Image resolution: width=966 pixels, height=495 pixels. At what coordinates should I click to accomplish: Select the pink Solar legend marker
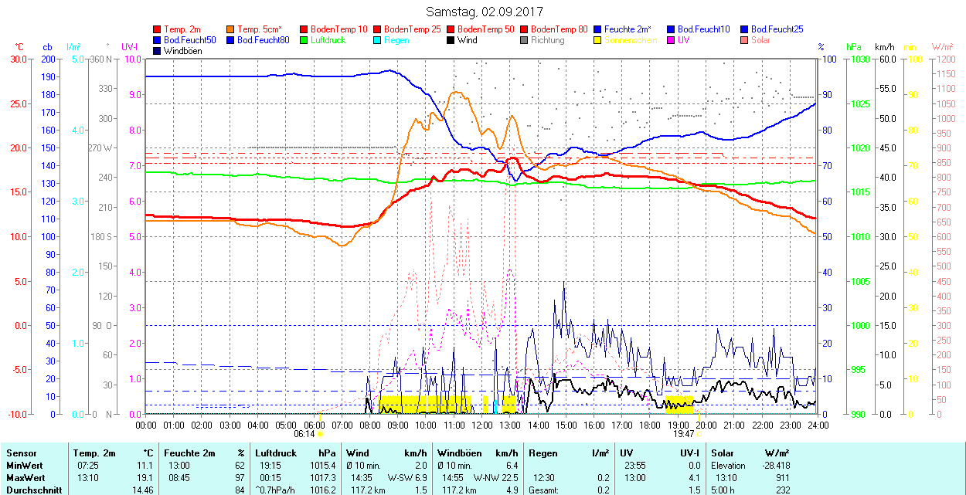click(x=745, y=40)
